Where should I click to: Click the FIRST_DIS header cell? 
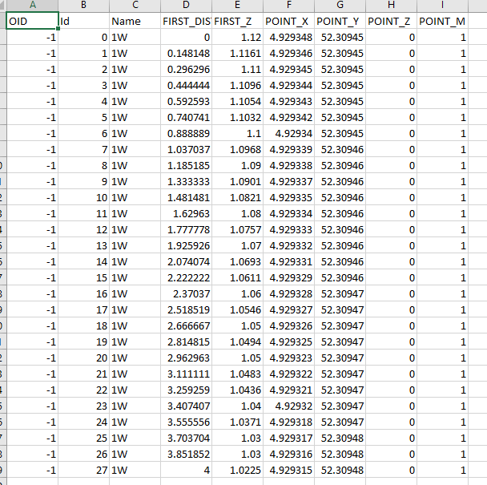pos(186,21)
